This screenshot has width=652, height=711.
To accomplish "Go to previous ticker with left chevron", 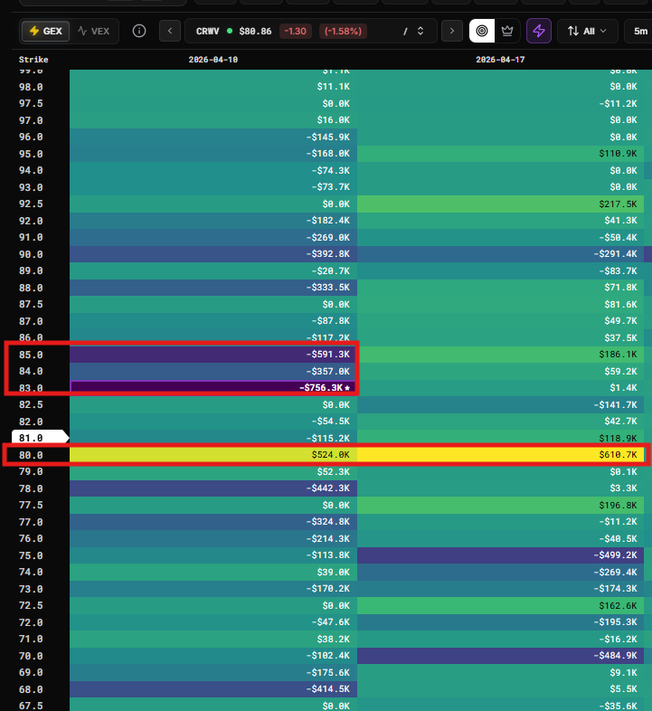I will point(170,32).
